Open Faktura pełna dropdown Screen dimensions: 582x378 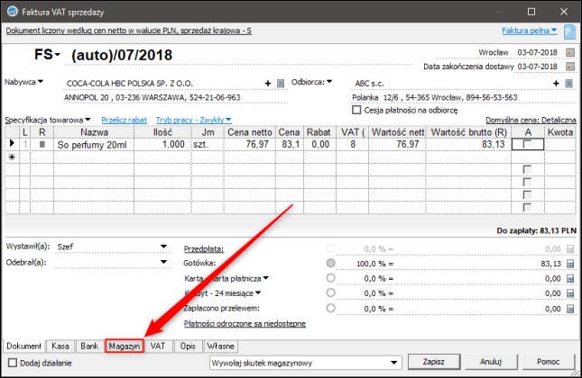pos(530,31)
